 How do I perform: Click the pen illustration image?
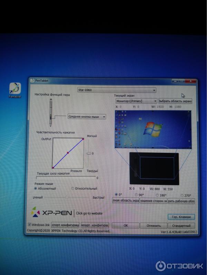[x=51, y=112]
